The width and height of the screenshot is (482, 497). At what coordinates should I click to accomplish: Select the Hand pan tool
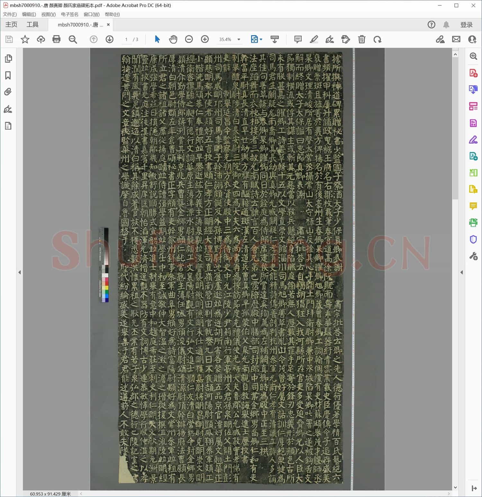tap(173, 39)
